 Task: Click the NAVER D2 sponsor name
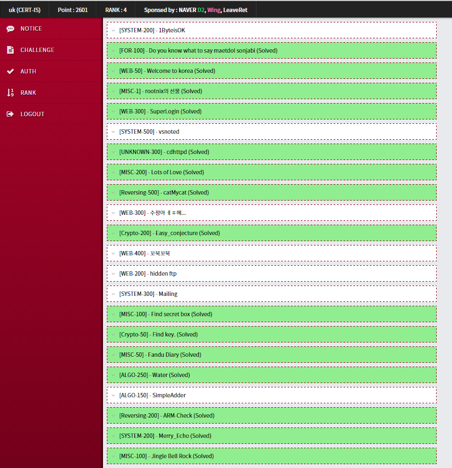[x=192, y=10]
